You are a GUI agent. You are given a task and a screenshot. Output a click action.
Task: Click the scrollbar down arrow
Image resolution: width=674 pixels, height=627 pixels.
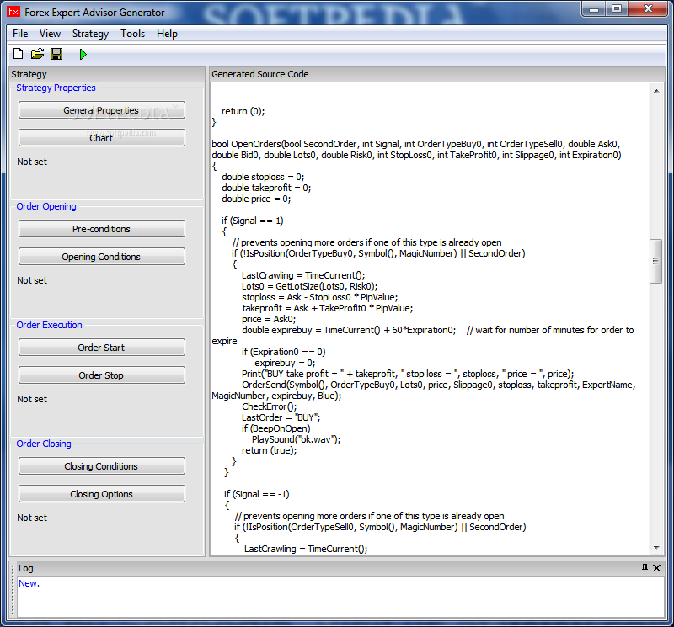coord(656,548)
